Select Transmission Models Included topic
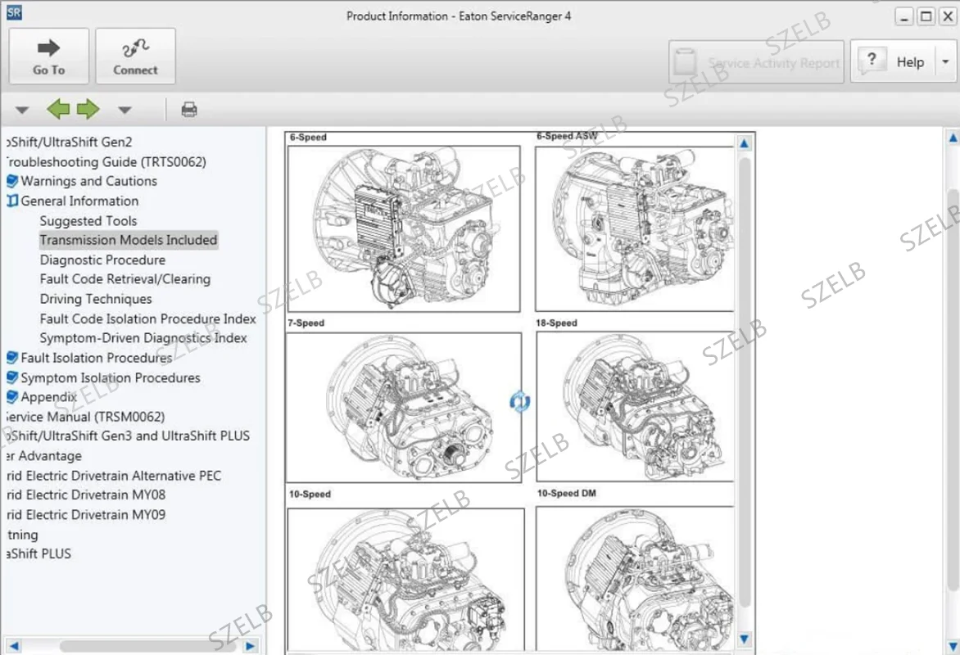The image size is (960, 655). (129, 240)
